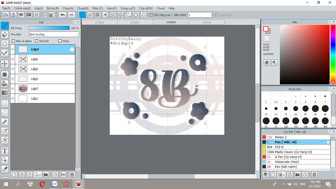This screenshot has height=189, width=336.
Task: Open the Tệp(F) menu
Action: coord(6,8)
